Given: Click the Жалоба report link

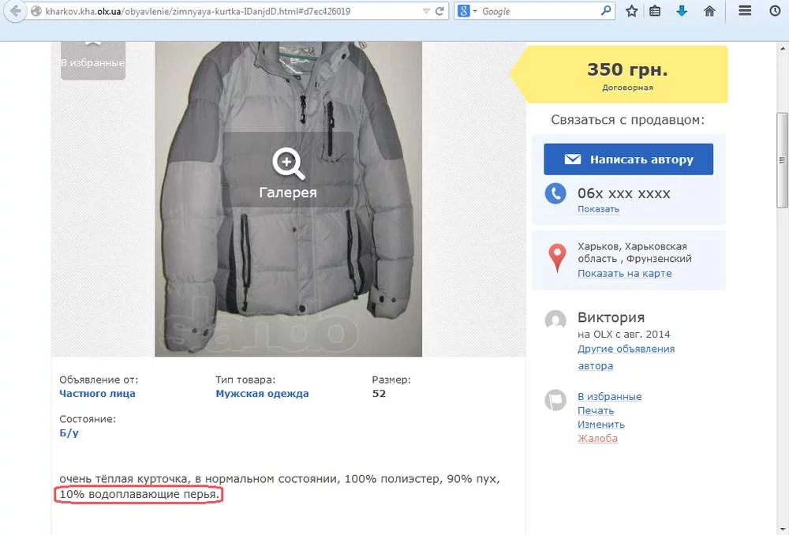Looking at the screenshot, I should (597, 438).
